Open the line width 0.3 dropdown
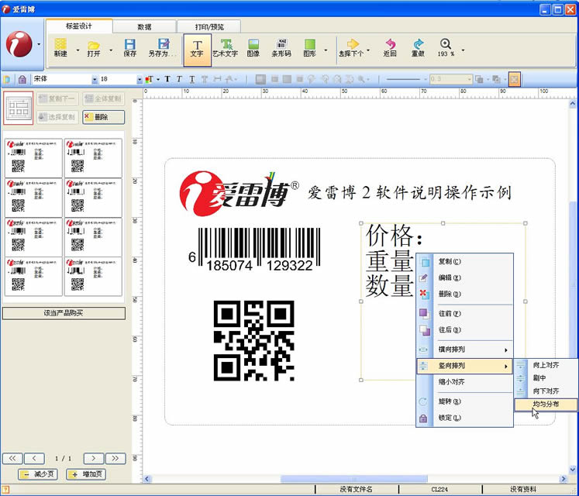 pos(470,79)
